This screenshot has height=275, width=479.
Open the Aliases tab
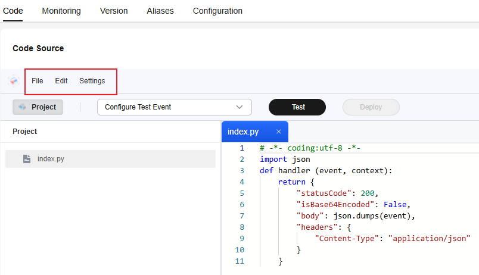pos(160,11)
